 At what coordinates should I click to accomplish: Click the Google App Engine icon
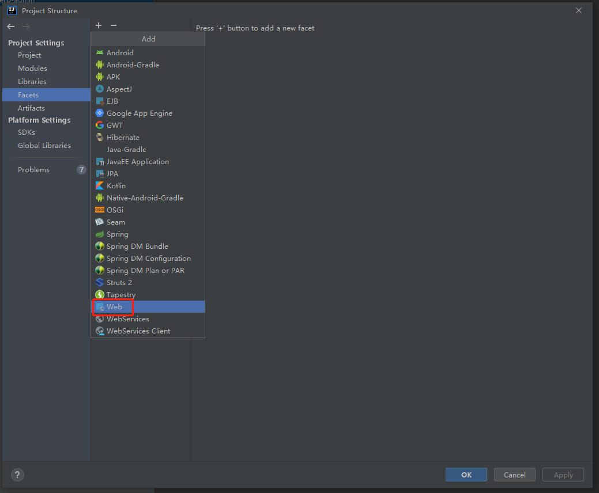click(x=100, y=113)
